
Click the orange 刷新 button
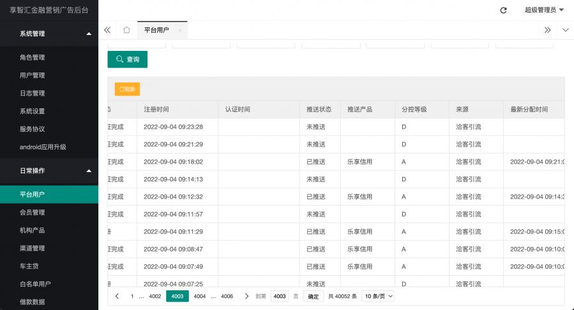(127, 89)
